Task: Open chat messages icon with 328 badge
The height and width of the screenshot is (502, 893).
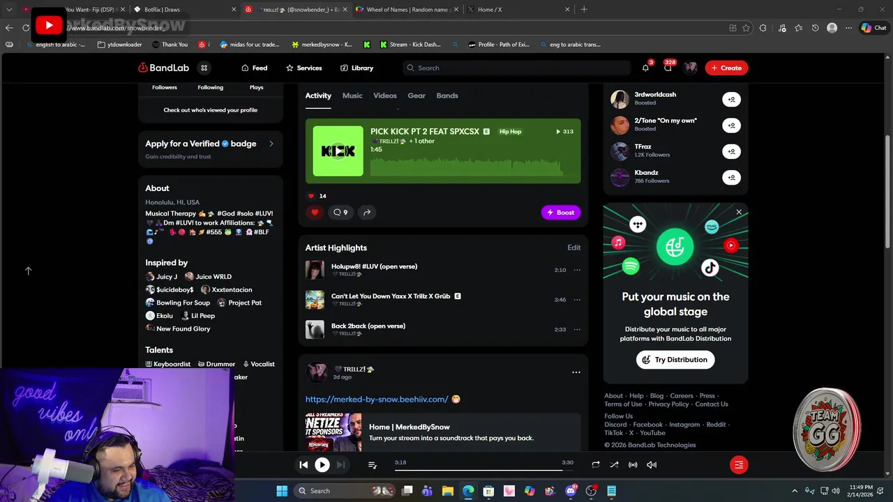Action: [x=668, y=68]
